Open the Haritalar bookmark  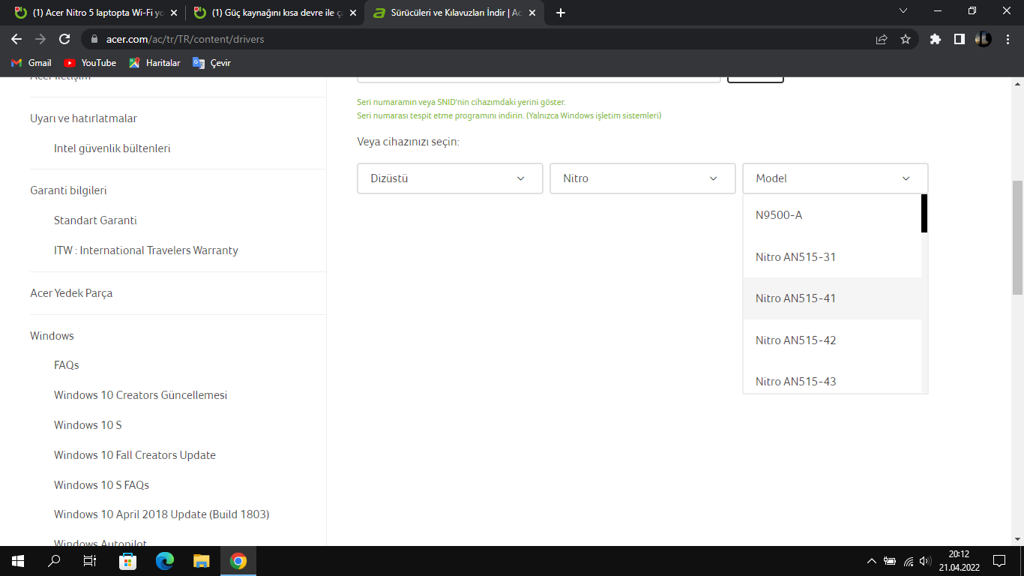click(x=154, y=63)
